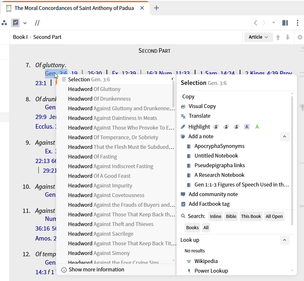The width and height of the screenshot is (304, 281).
Task: Click the Copy command
Action: pos(188,97)
